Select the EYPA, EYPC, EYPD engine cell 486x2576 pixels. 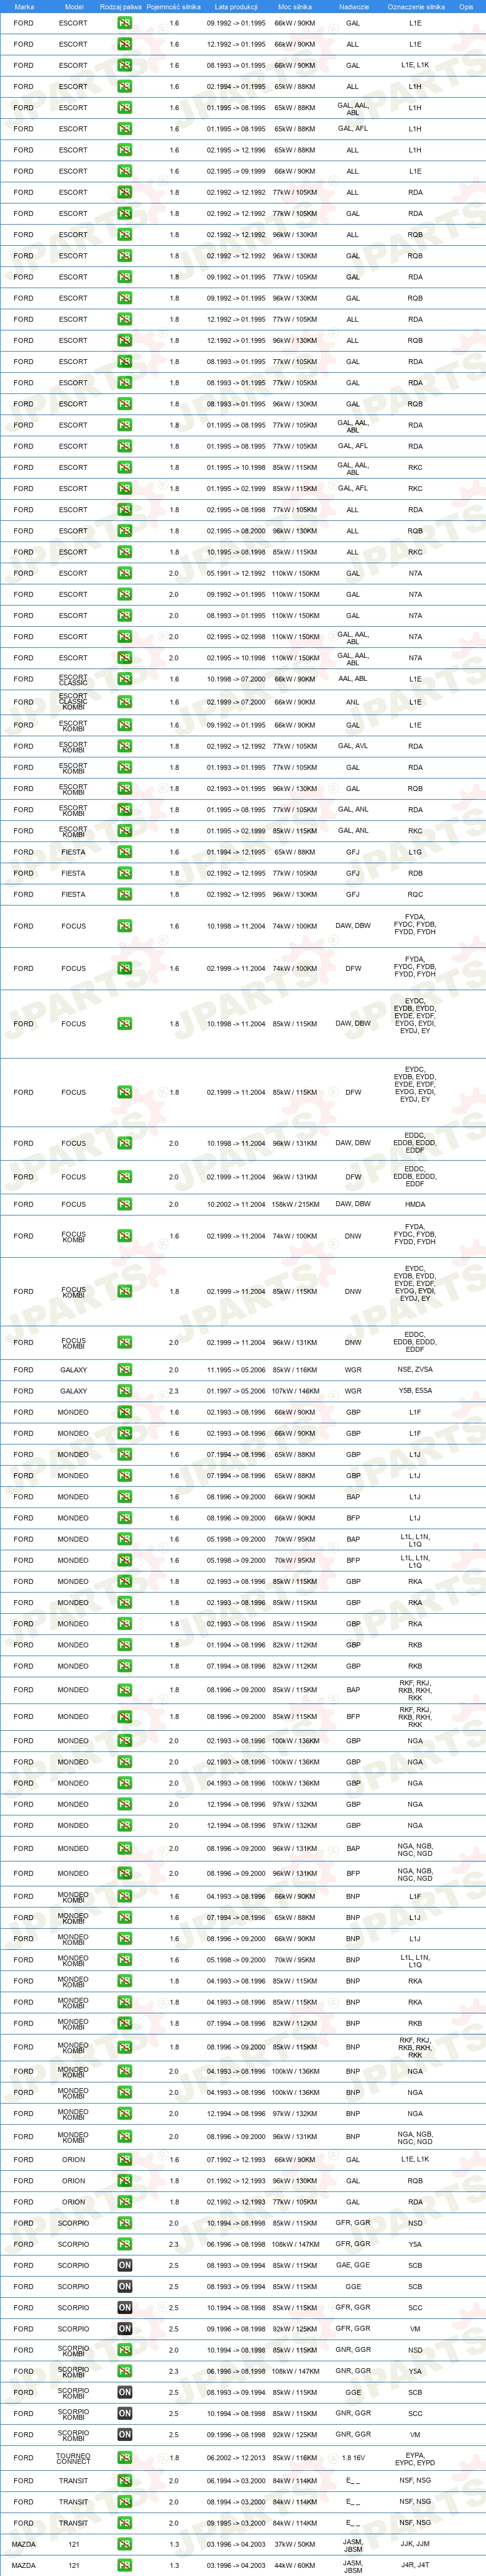click(x=415, y=2458)
